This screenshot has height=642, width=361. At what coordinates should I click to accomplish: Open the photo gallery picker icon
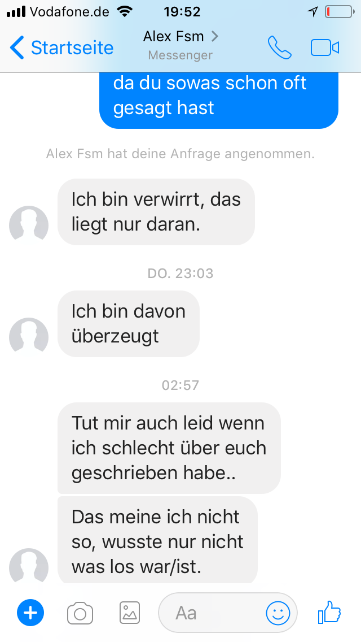pos(130,613)
